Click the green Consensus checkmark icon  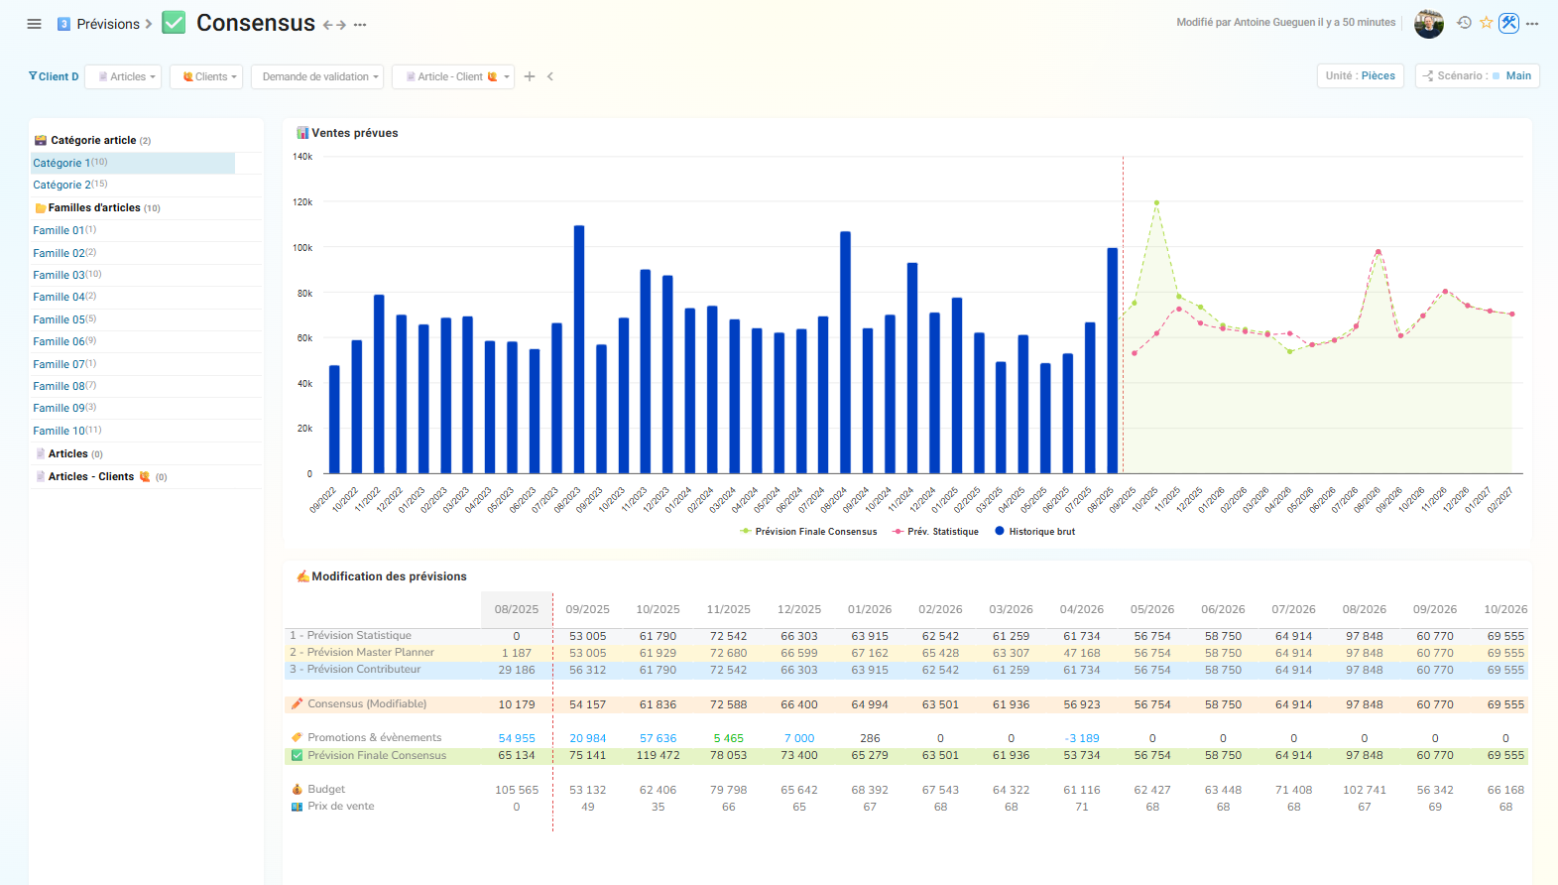[x=174, y=23]
